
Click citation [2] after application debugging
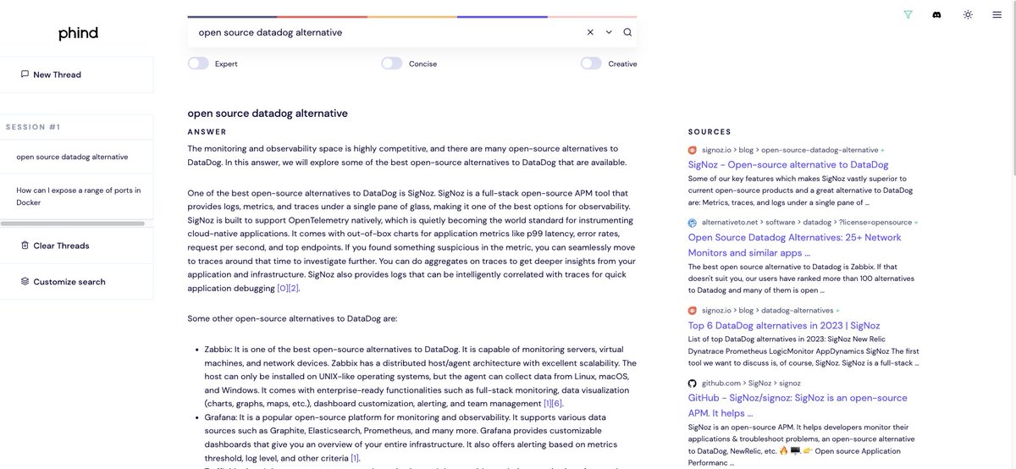(294, 288)
